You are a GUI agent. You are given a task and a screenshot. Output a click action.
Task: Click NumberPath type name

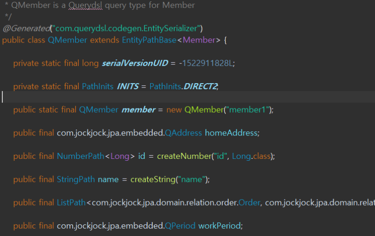[x=81, y=156]
